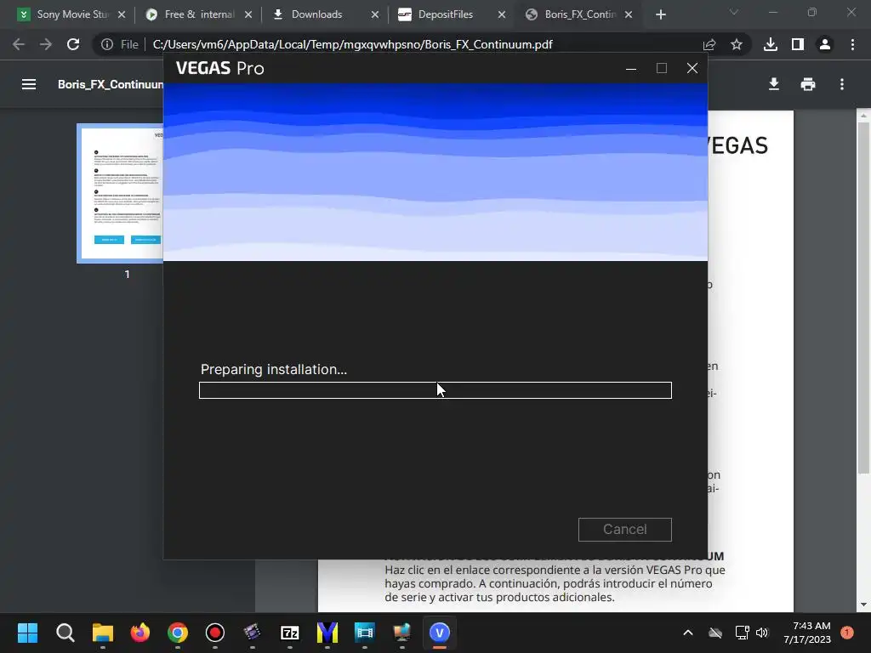The image size is (871, 653).
Task: Select page 1 thumbnail in PDF sidebar
Action: (x=120, y=193)
